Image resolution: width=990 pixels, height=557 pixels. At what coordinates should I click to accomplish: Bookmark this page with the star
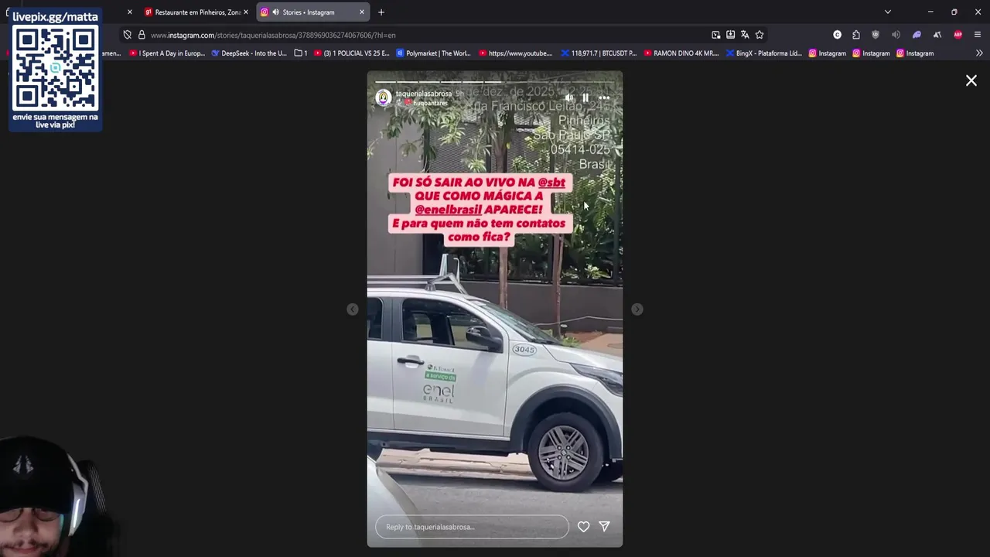pyautogui.click(x=760, y=35)
